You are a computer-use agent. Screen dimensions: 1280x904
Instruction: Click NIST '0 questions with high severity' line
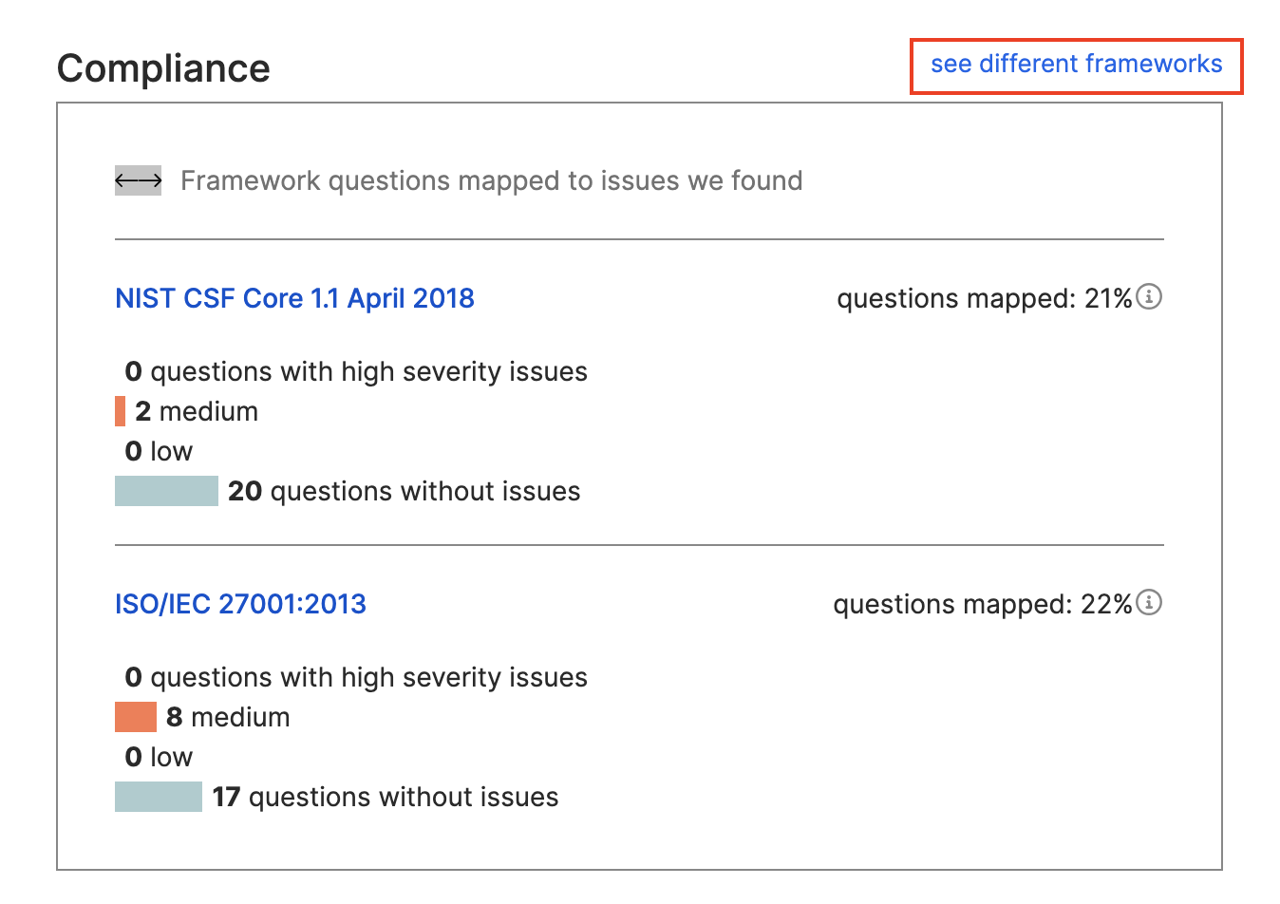(356, 371)
